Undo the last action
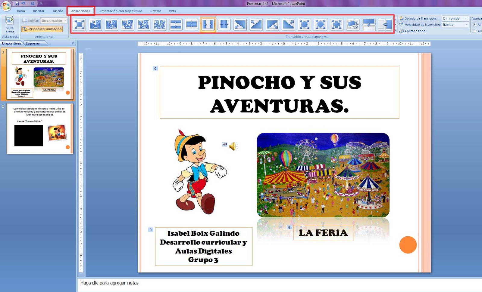482x292 pixels. (x=23, y=4)
